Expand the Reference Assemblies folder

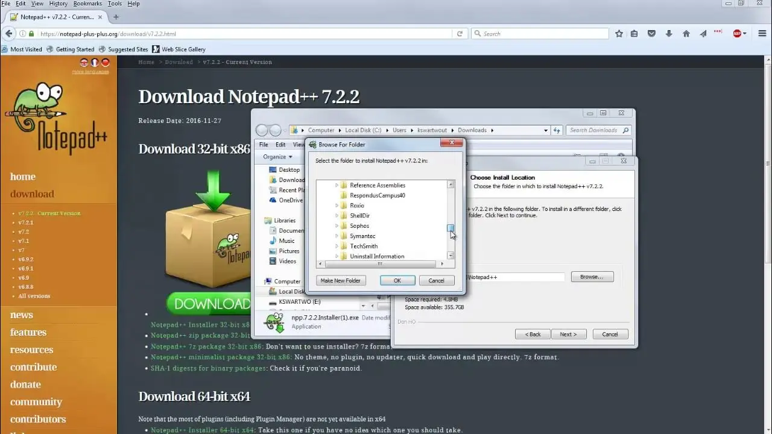point(337,185)
